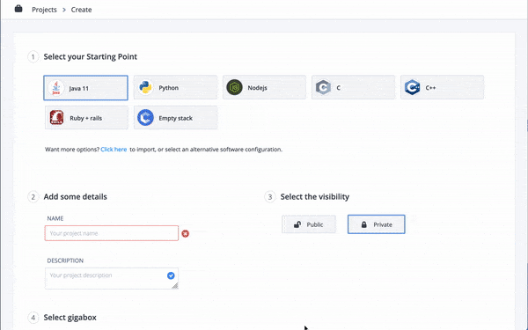Open the Projects breadcrumb link
528x330 pixels.
(44, 10)
